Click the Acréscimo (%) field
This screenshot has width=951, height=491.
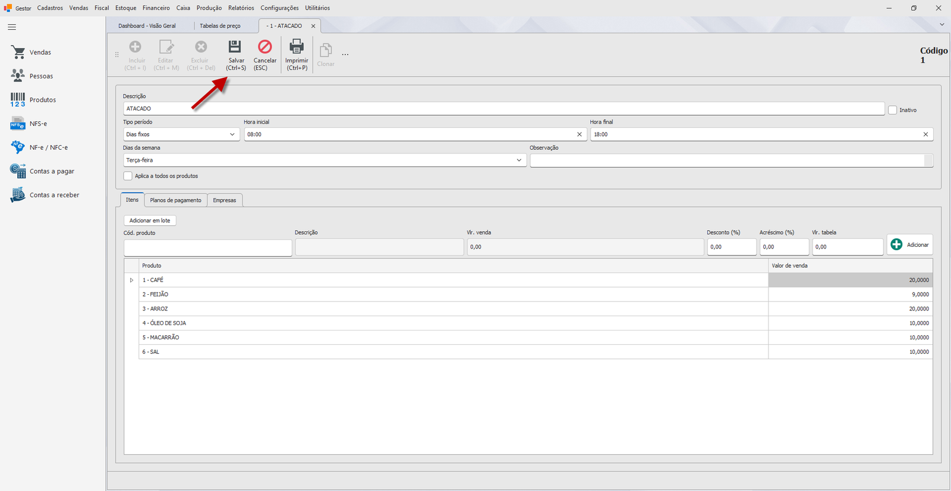[x=784, y=247]
